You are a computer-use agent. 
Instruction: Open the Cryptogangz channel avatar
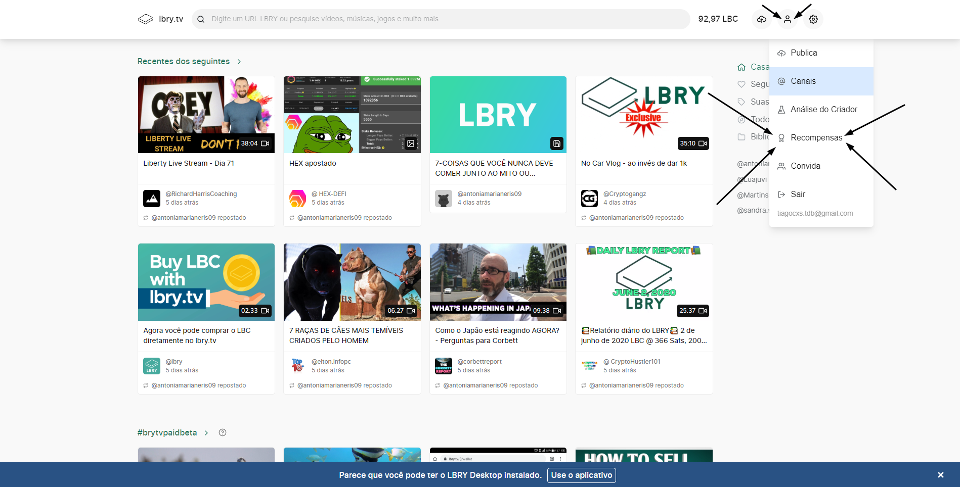click(589, 199)
